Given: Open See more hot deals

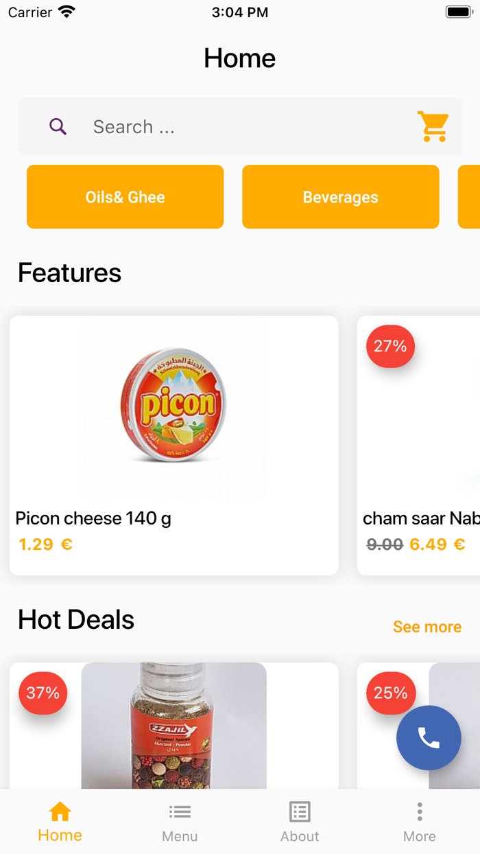Looking at the screenshot, I should click(427, 627).
